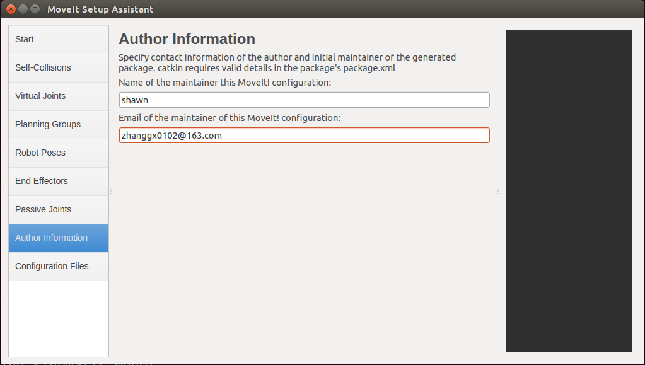Close the MoveIt Setup Assistant window

[x=11, y=9]
